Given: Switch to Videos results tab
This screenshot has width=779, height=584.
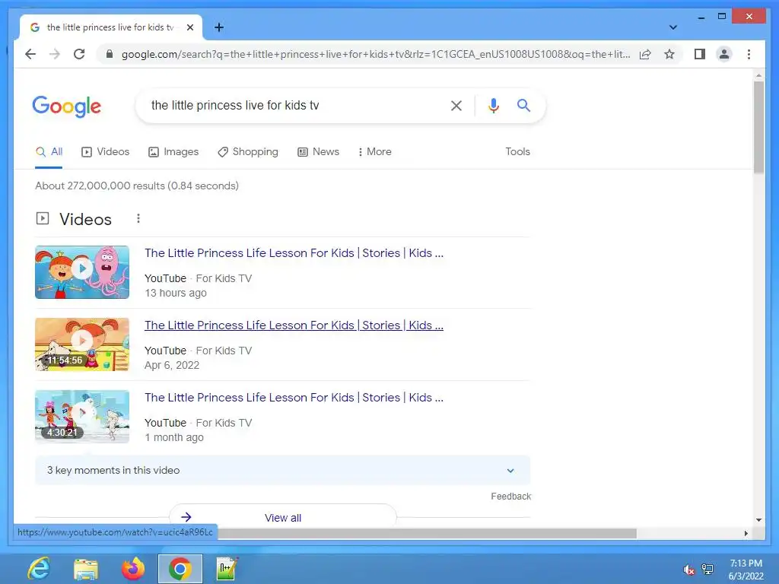Looking at the screenshot, I should tap(105, 151).
